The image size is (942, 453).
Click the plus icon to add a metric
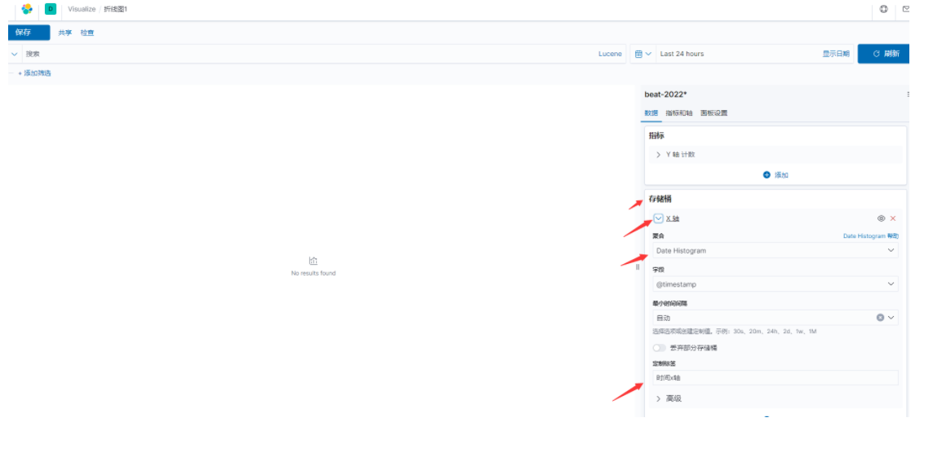pyautogui.click(x=766, y=175)
